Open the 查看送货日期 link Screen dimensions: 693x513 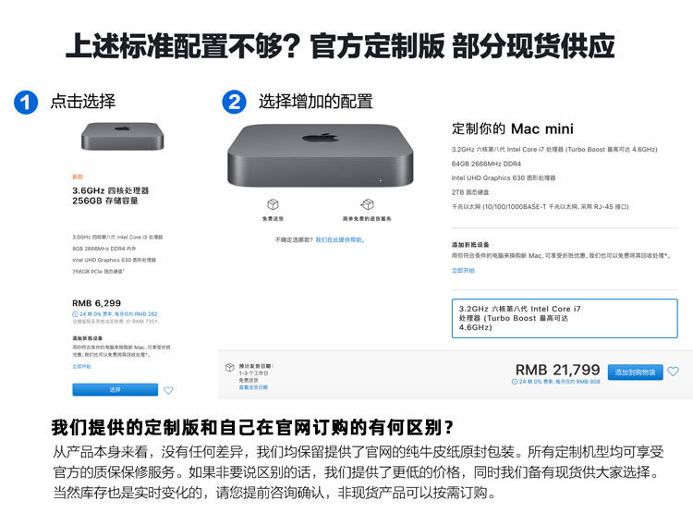(253, 387)
